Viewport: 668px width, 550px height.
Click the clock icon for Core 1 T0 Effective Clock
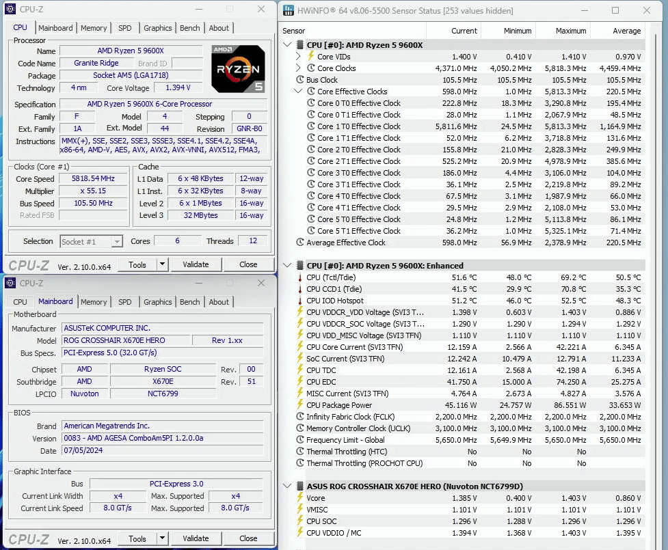[311, 126]
